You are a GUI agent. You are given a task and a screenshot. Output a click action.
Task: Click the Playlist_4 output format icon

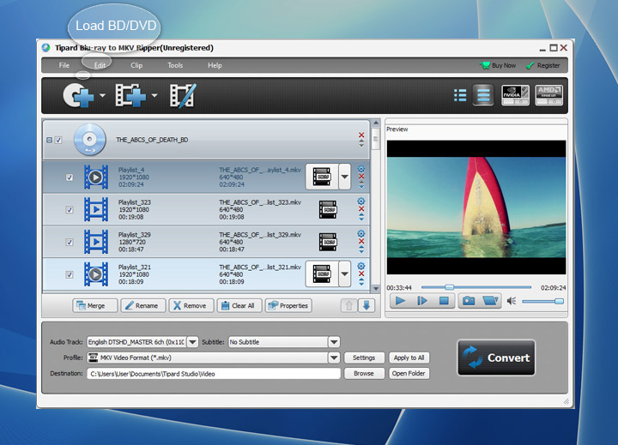[322, 177]
